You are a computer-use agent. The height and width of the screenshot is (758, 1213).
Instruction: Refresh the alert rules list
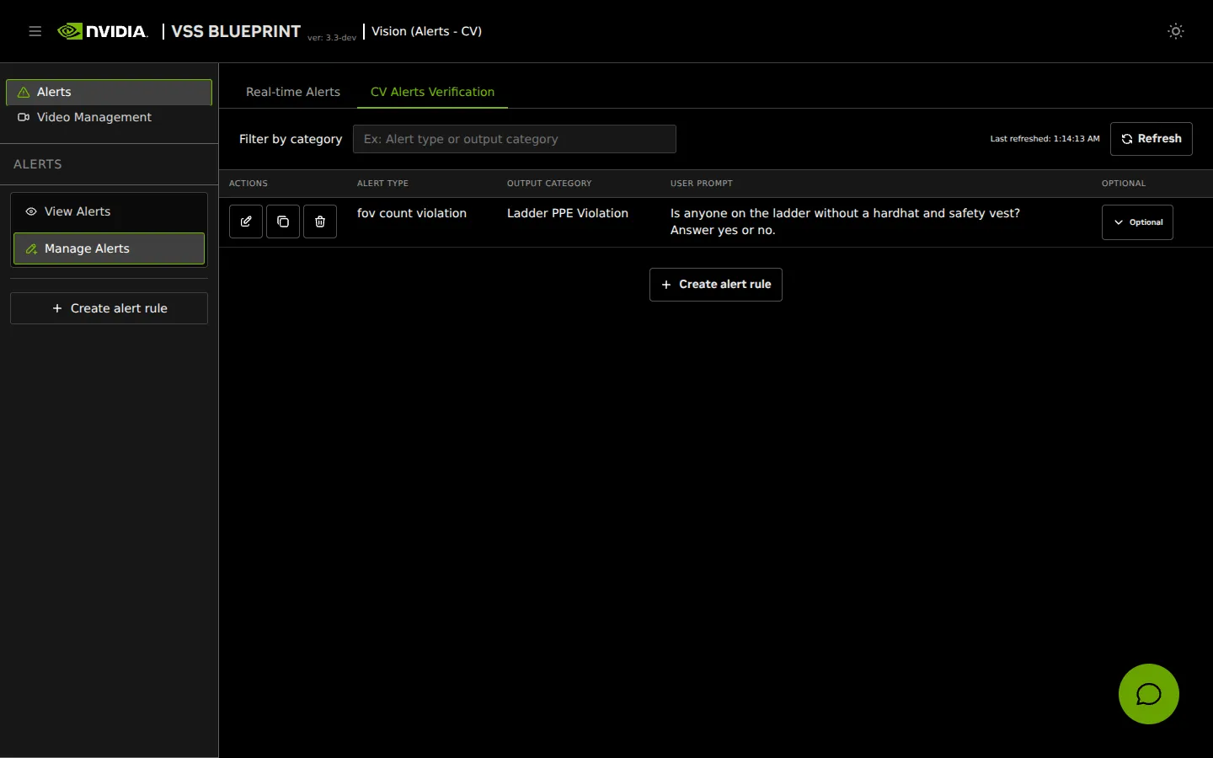pyautogui.click(x=1152, y=139)
